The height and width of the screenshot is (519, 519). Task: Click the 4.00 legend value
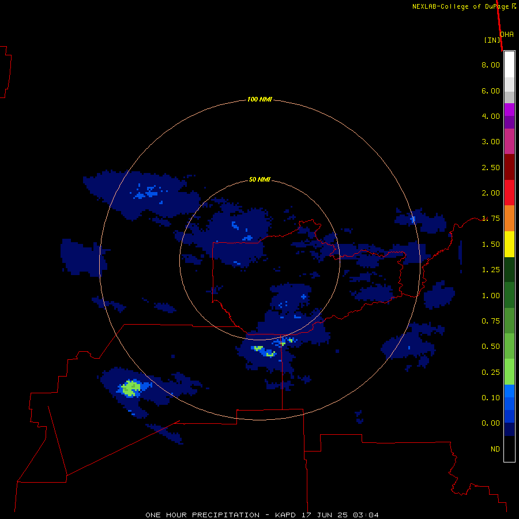click(491, 116)
